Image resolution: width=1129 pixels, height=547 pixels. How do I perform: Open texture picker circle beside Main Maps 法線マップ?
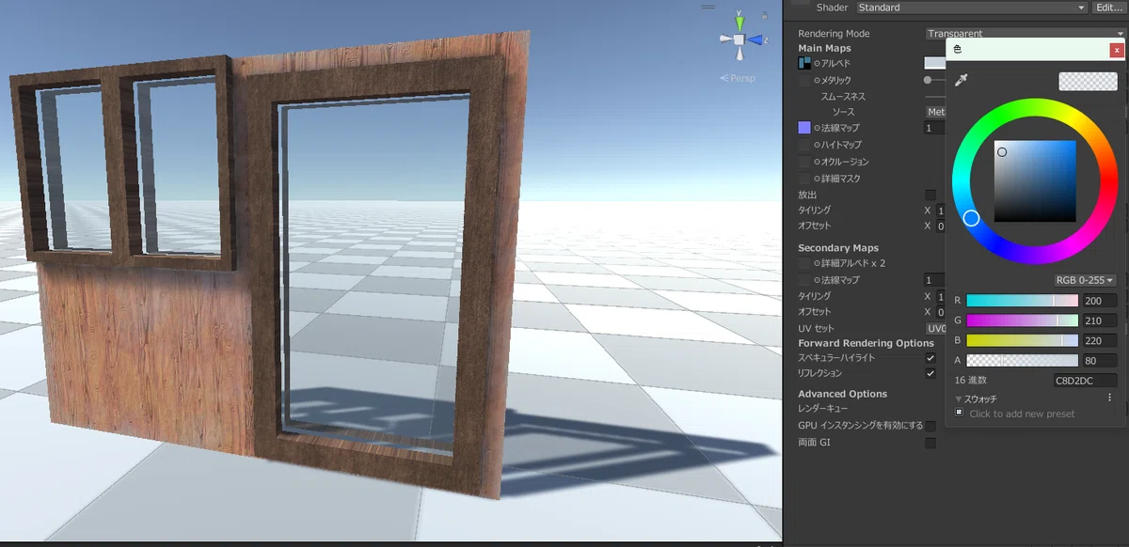point(817,128)
